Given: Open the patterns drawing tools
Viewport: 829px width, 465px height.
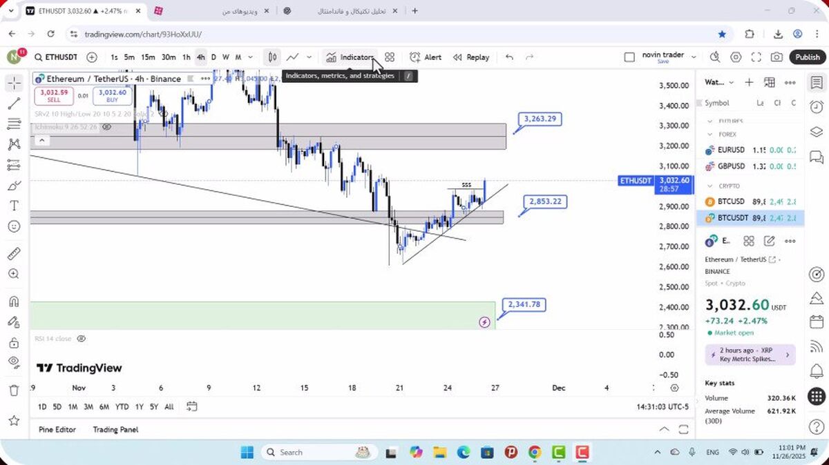Looking at the screenshot, I should click(14, 144).
